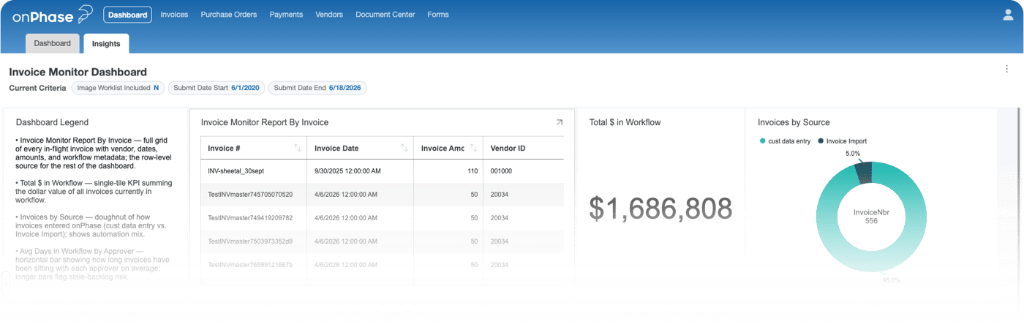Viewport: 1024px width, 330px height.
Task: Open the Dashboard menu in the top nav
Action: (x=127, y=15)
